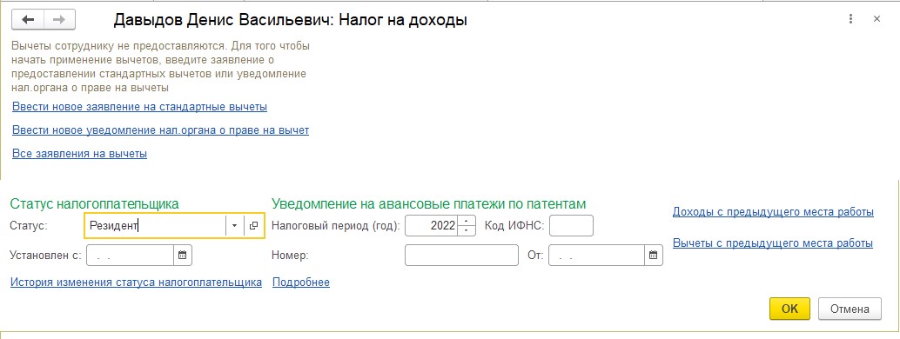The height and width of the screenshot is (339, 900).
Task: Open 'Все заявления на вычеты' link
Action: tap(80, 154)
